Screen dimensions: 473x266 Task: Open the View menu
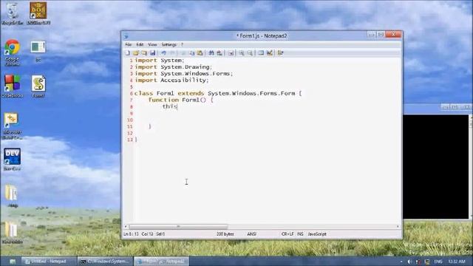click(152, 44)
